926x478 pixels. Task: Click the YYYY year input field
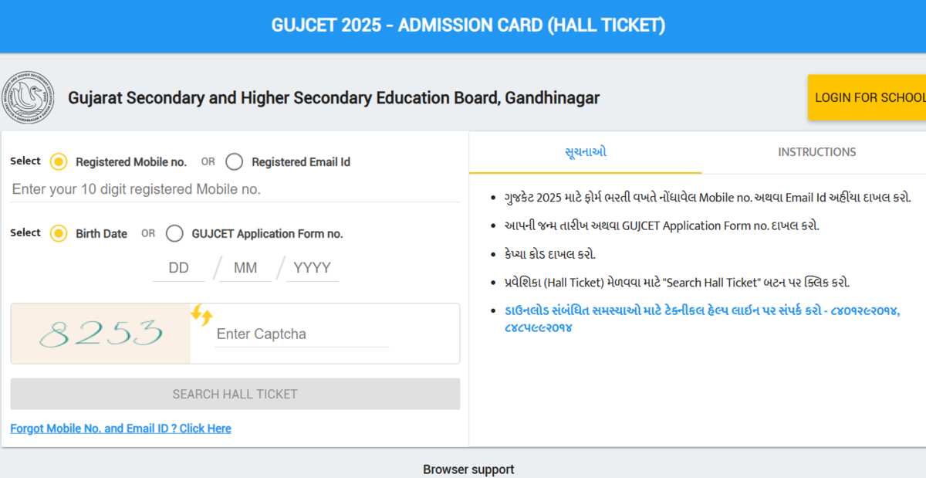(x=312, y=268)
